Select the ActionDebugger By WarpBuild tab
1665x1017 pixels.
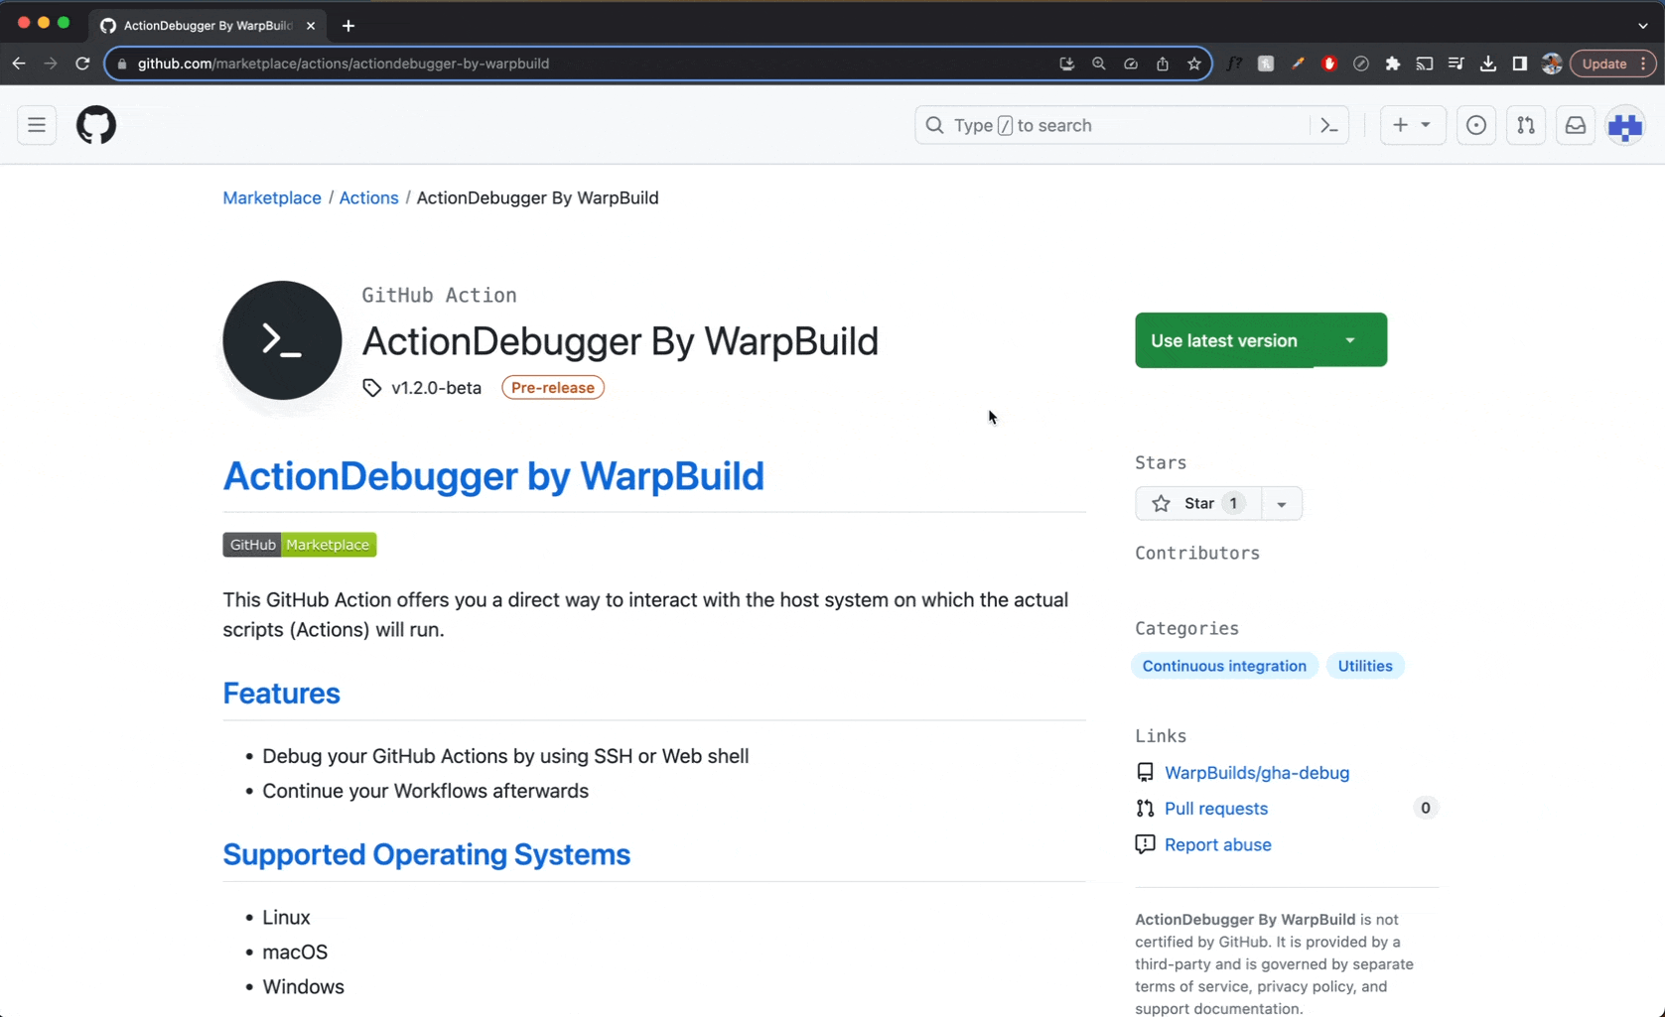click(204, 25)
